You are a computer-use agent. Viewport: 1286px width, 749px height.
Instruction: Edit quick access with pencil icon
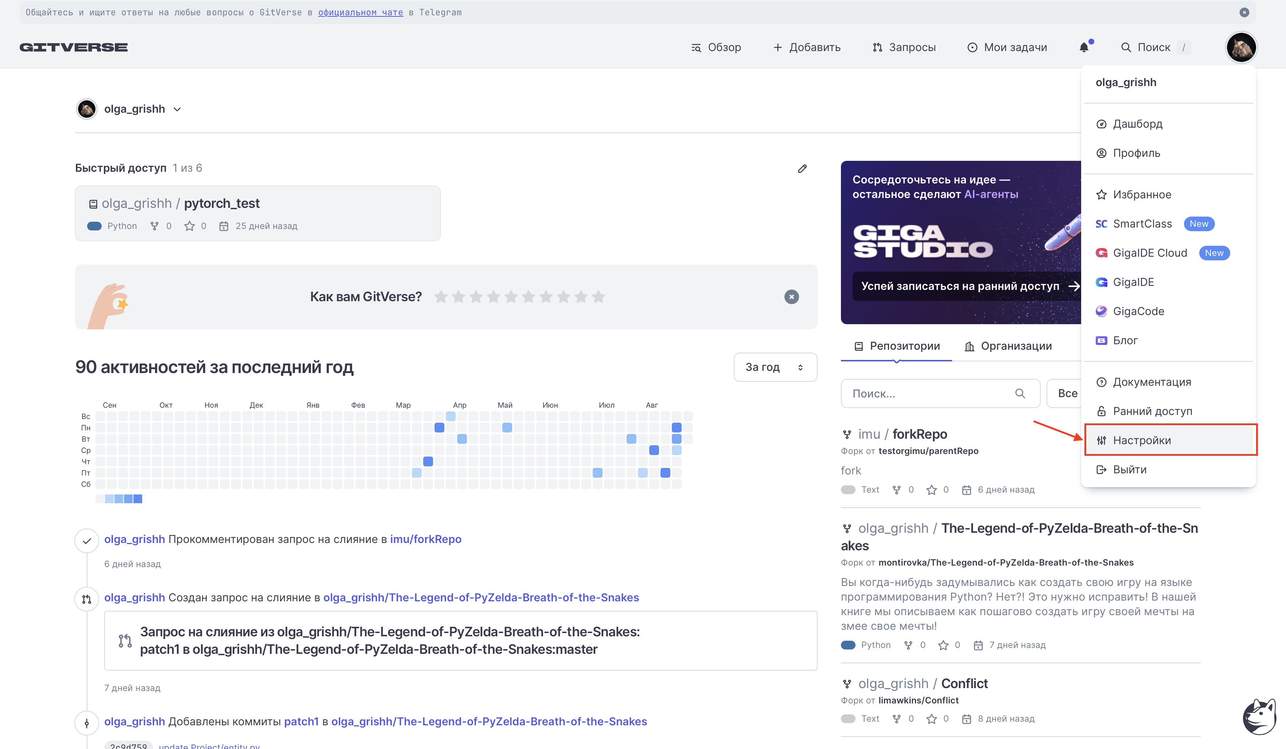(802, 168)
